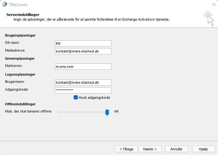Click the Alt label beside the slider

click(x=116, y=111)
